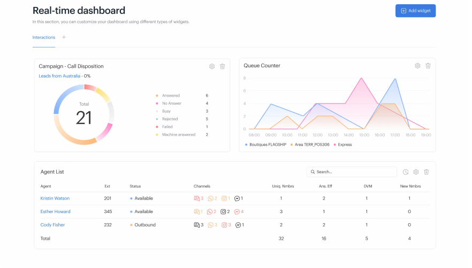Delete the Agent List widget

tap(427, 172)
